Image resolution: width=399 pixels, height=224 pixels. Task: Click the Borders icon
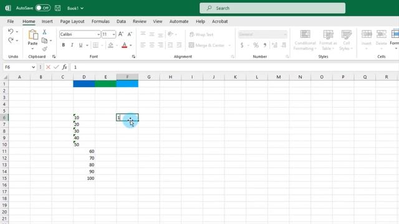tap(95, 45)
